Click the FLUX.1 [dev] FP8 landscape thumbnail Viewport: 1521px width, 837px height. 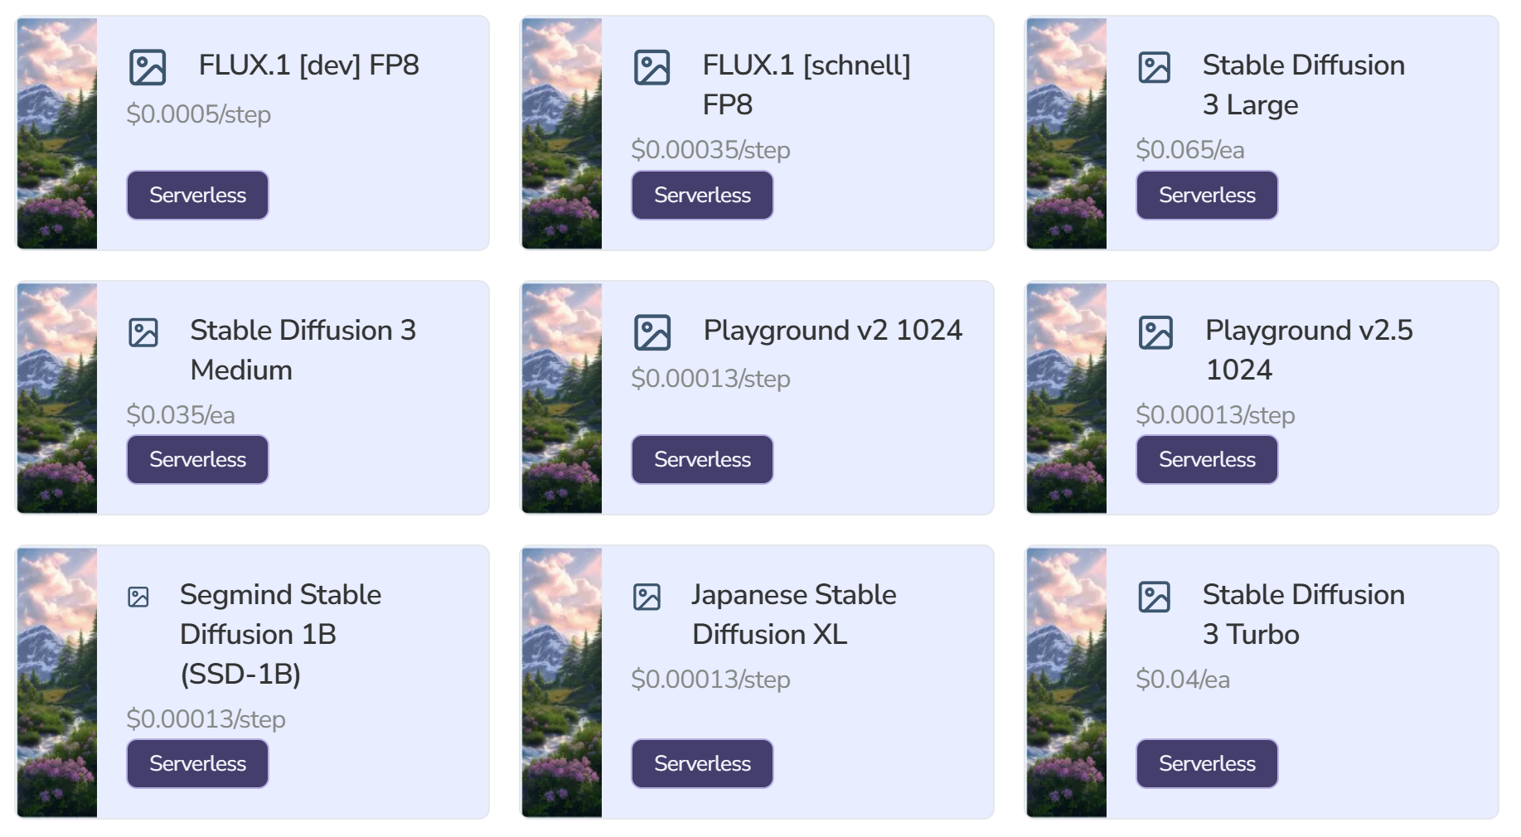[x=57, y=133]
